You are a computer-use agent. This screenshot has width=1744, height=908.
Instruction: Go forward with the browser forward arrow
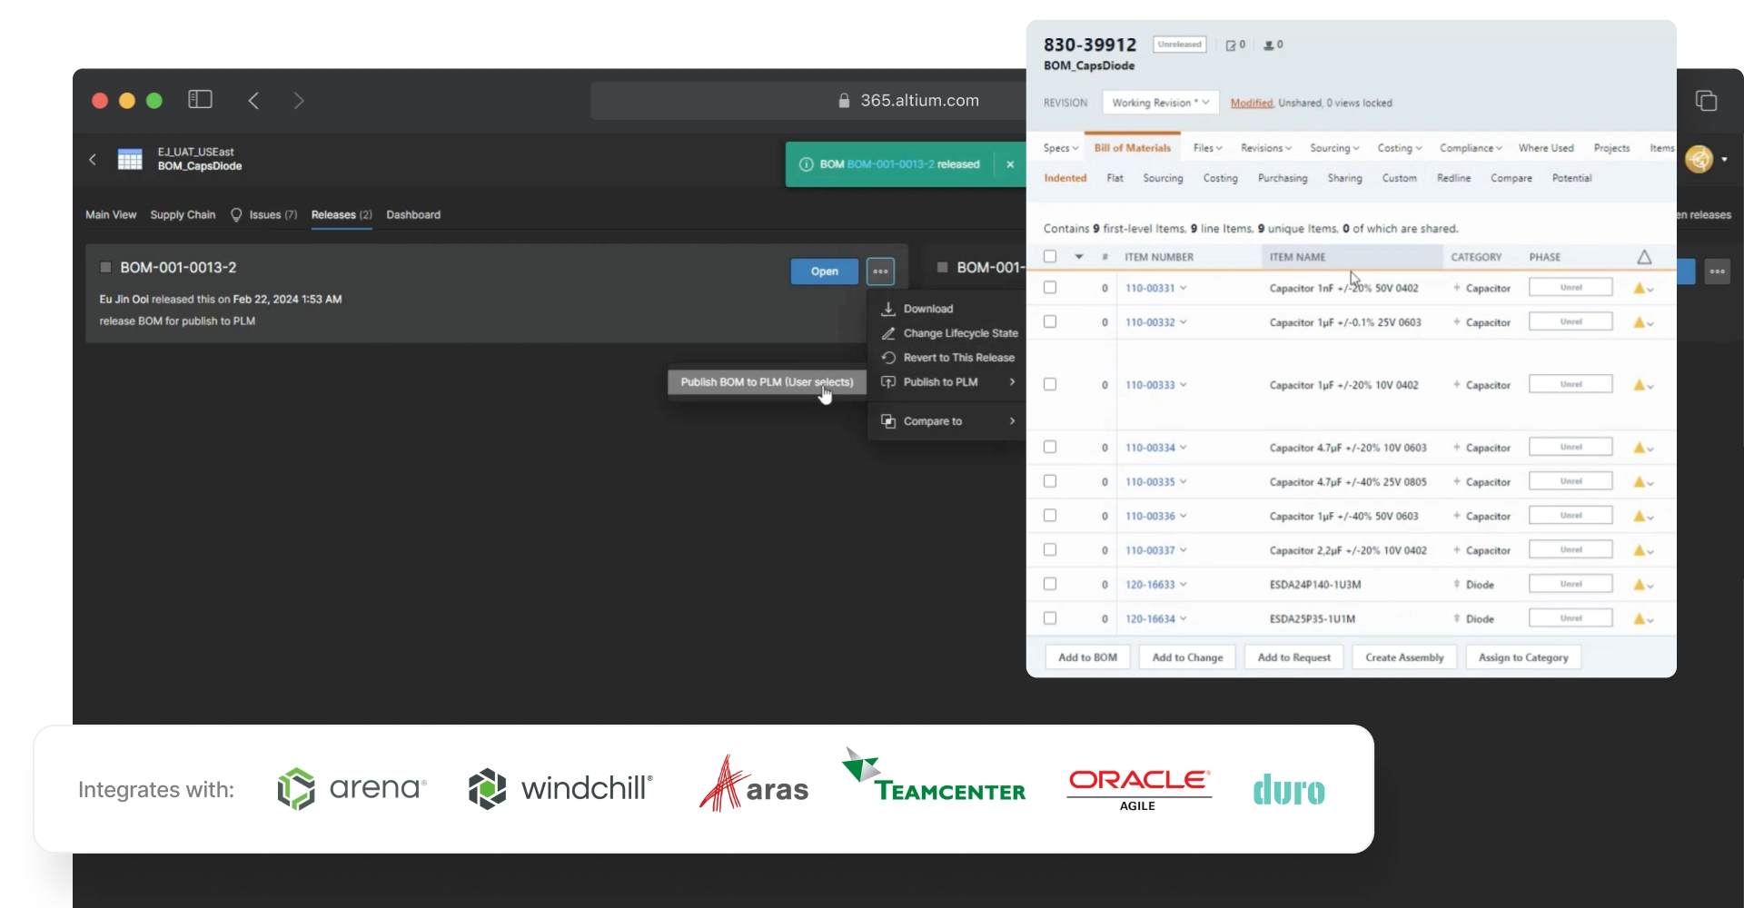pyautogui.click(x=299, y=101)
